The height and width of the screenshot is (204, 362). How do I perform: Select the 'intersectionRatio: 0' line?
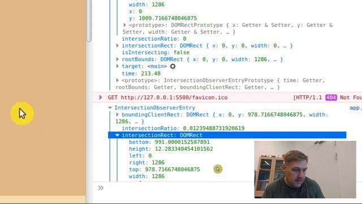point(154,39)
